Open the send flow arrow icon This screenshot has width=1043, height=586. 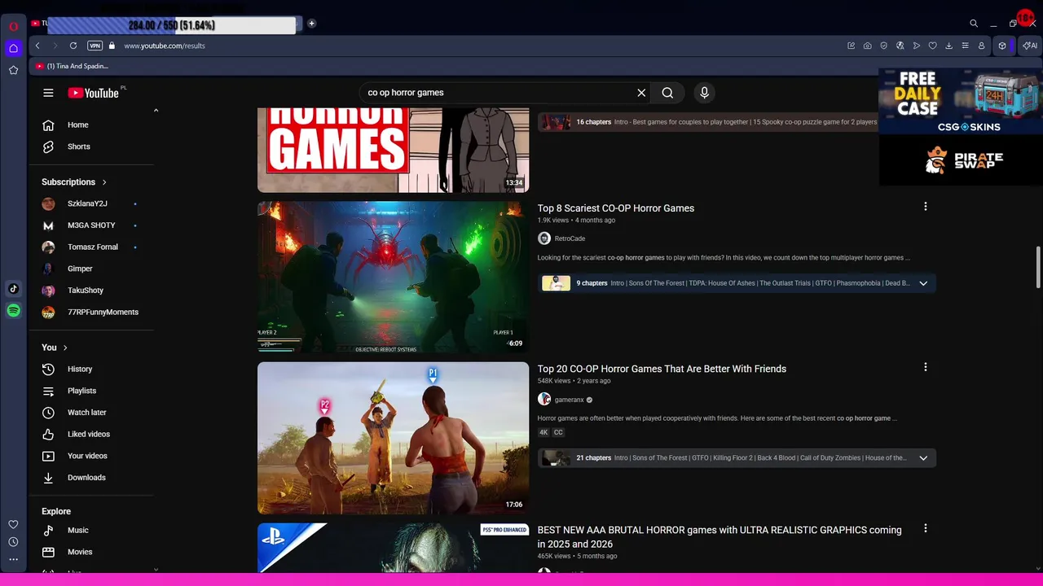(x=917, y=46)
